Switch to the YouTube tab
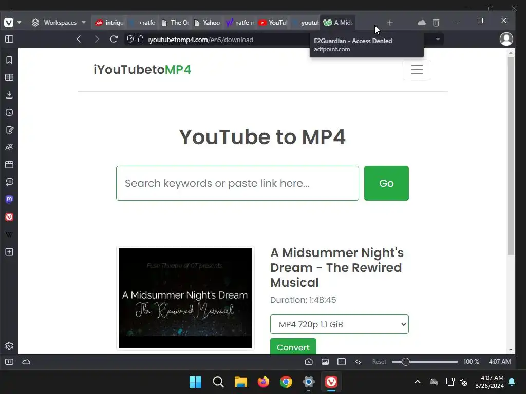Viewport: 526px width, 394px height. point(272,23)
